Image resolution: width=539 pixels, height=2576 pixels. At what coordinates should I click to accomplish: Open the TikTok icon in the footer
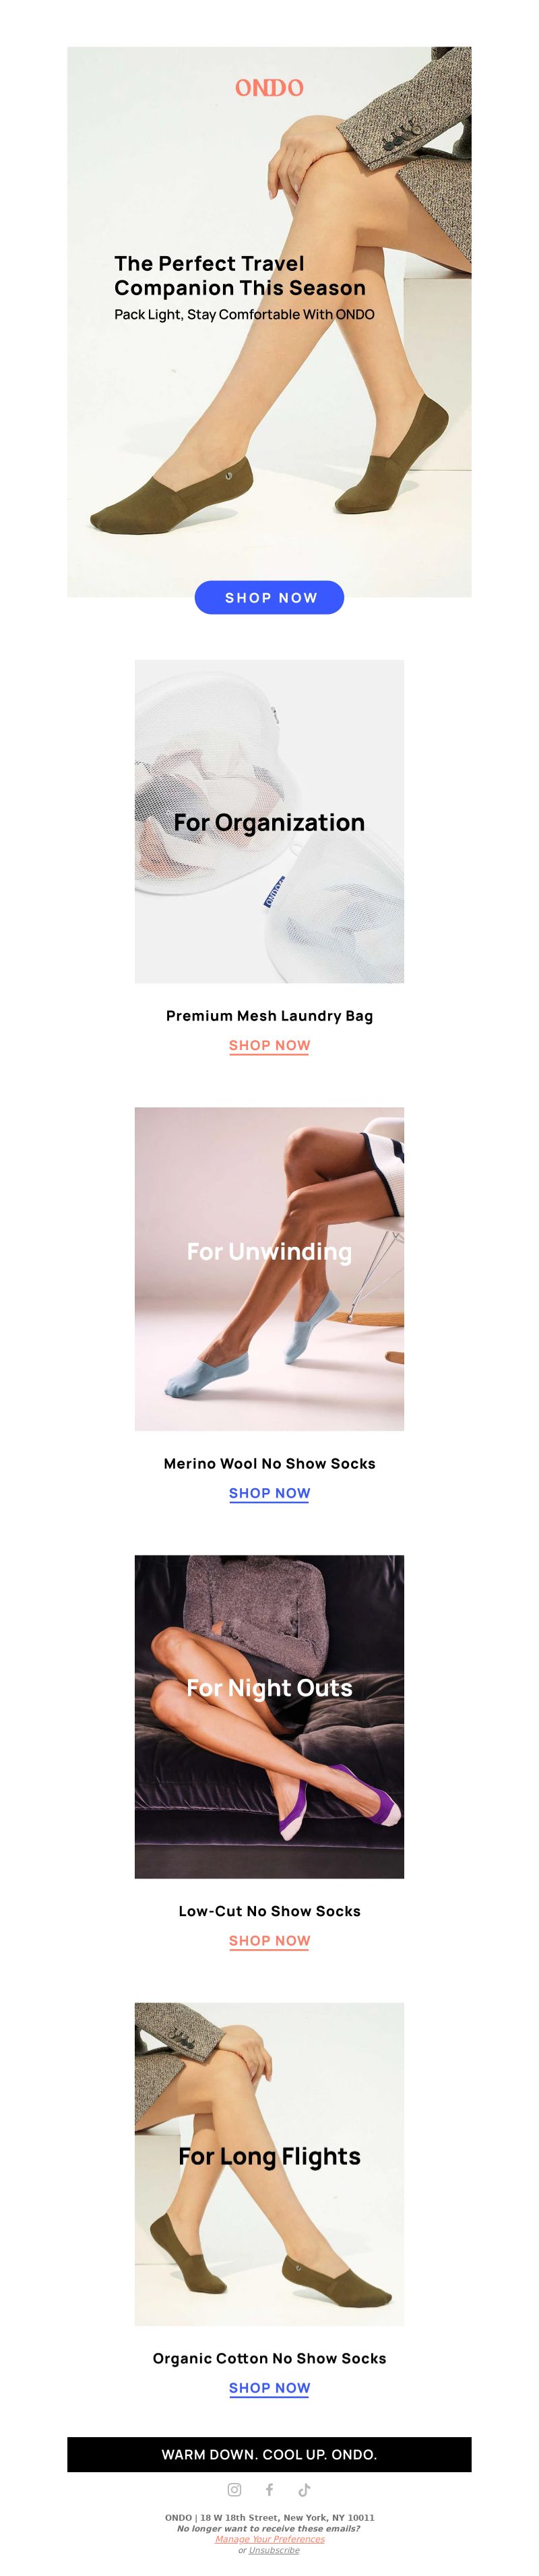pos(304,2489)
